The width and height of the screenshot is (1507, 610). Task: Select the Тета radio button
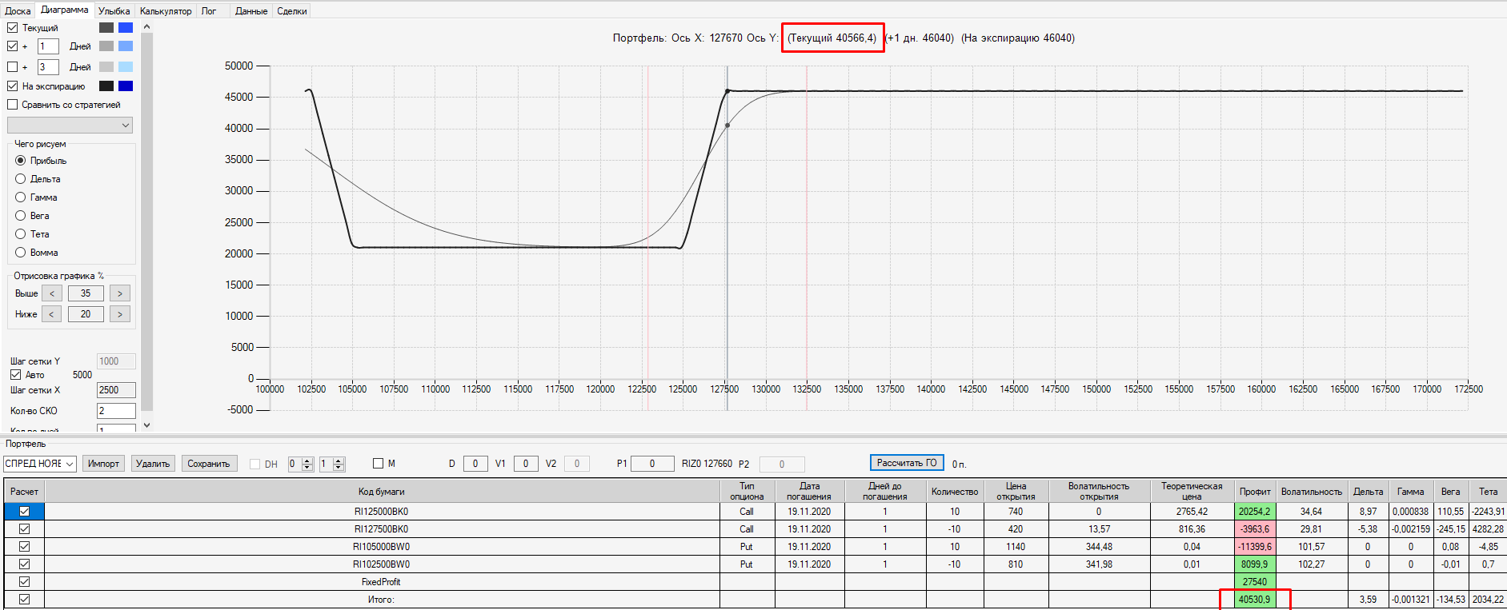point(21,234)
